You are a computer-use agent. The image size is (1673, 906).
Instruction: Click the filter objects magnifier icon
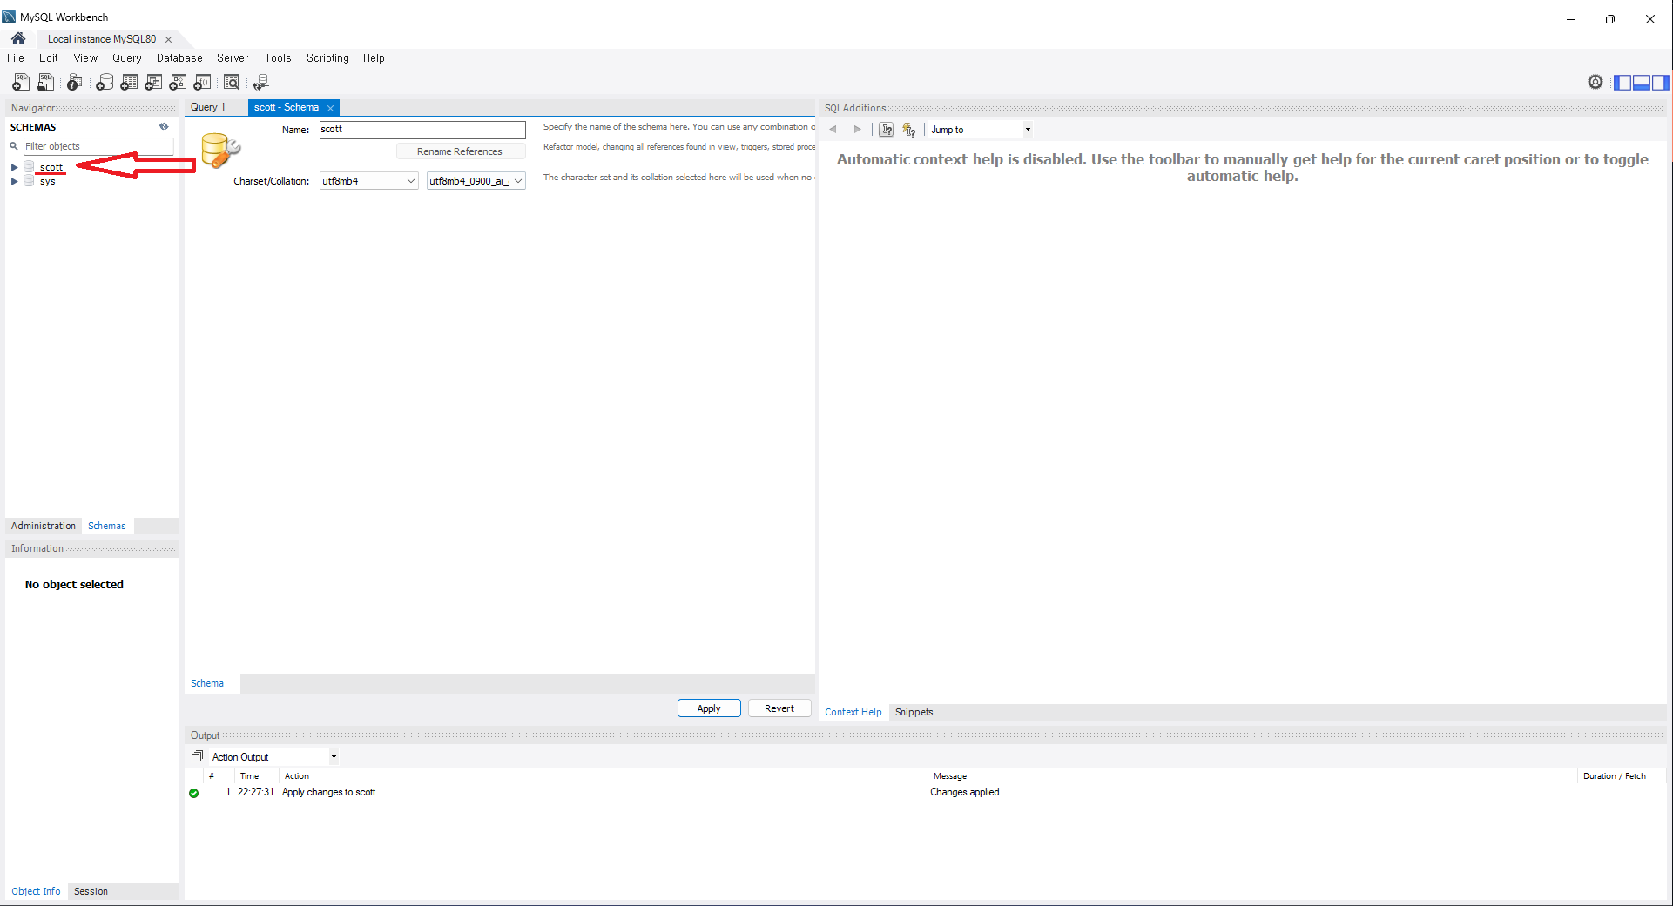(14, 146)
